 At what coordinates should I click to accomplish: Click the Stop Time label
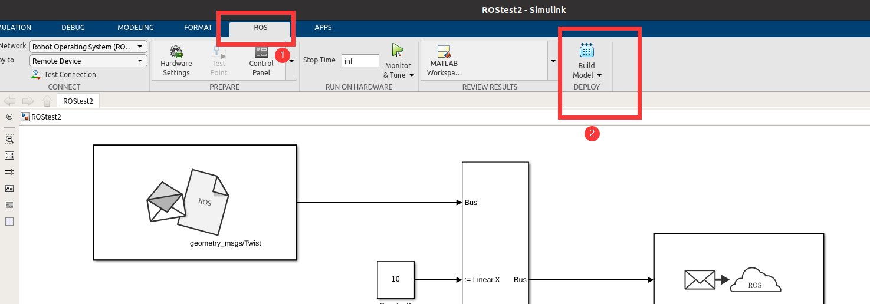(x=319, y=60)
